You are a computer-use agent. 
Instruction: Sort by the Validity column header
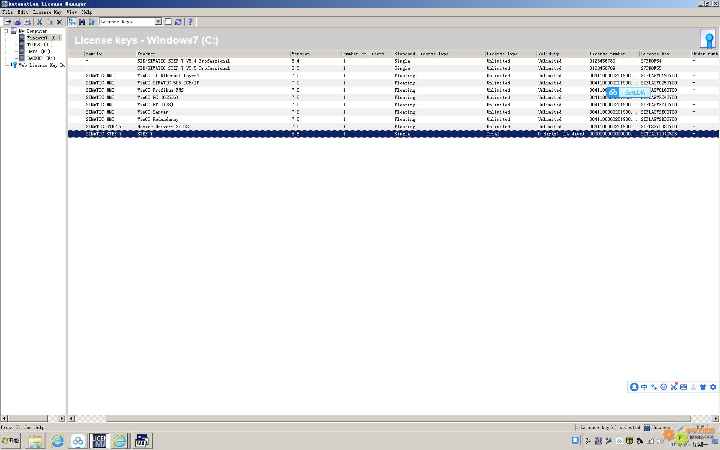[x=562, y=54]
